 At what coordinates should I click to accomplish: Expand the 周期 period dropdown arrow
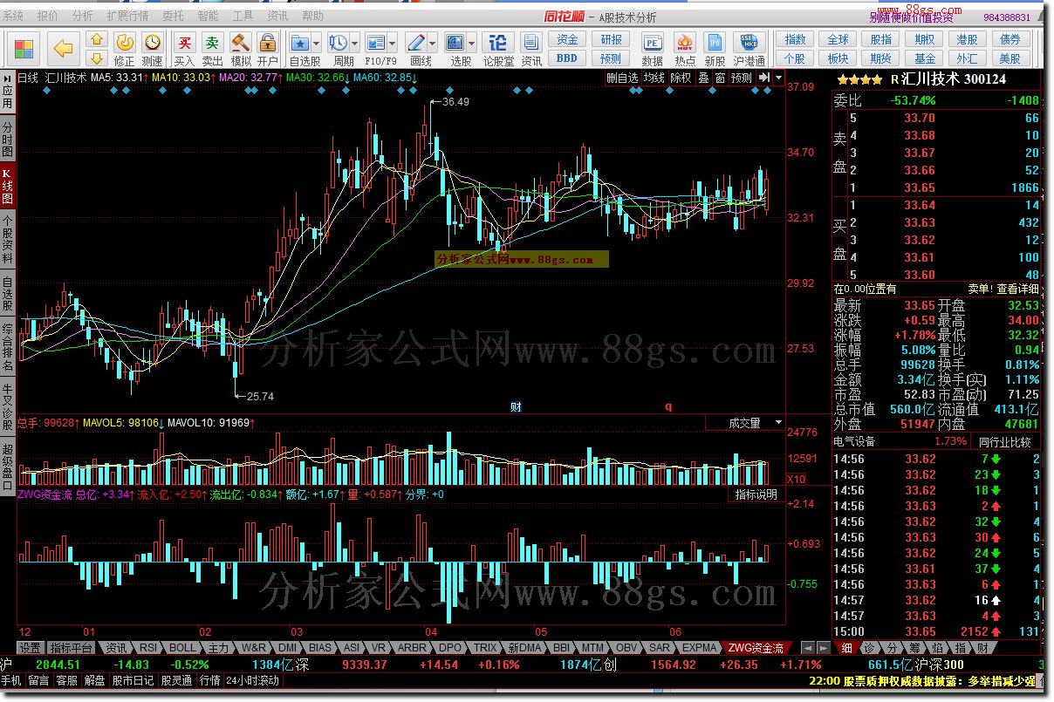[x=355, y=43]
